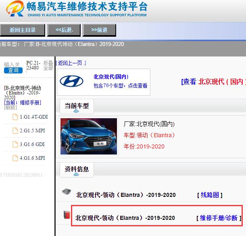Click the 返回上一页 link
This screenshot has height=236, width=246.
tap(71, 63)
